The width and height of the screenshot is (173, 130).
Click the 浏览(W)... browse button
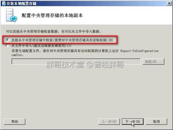coord(153,61)
